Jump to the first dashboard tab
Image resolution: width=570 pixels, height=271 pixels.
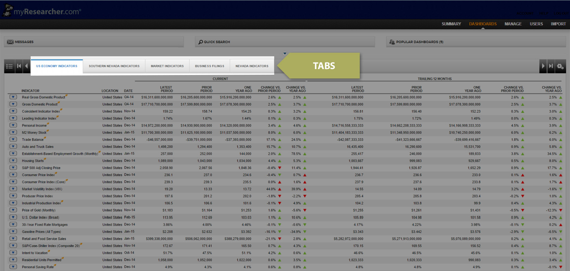19,66
